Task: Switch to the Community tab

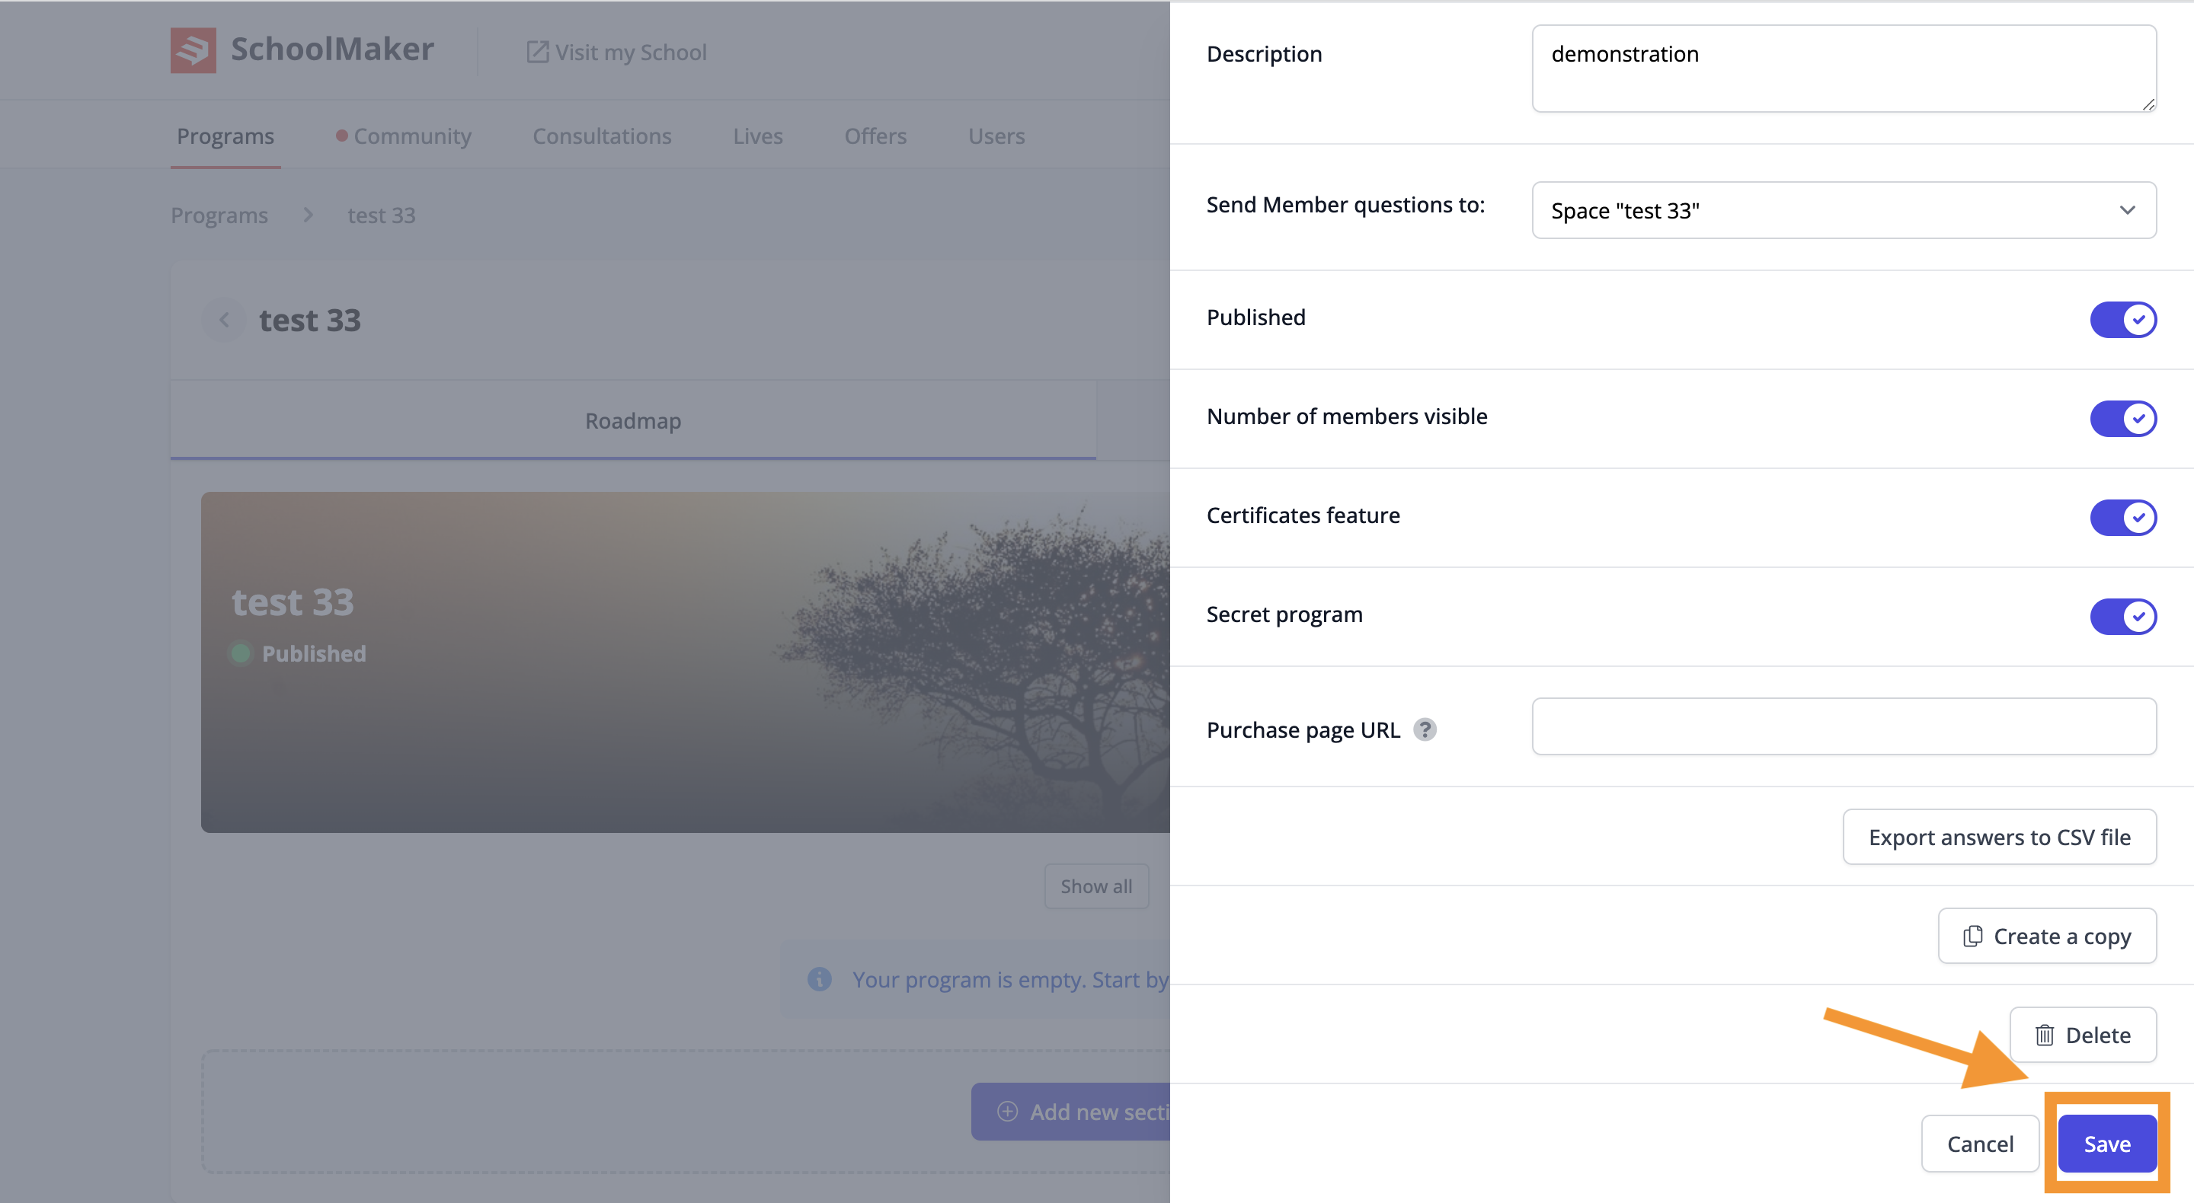Action: [404, 136]
